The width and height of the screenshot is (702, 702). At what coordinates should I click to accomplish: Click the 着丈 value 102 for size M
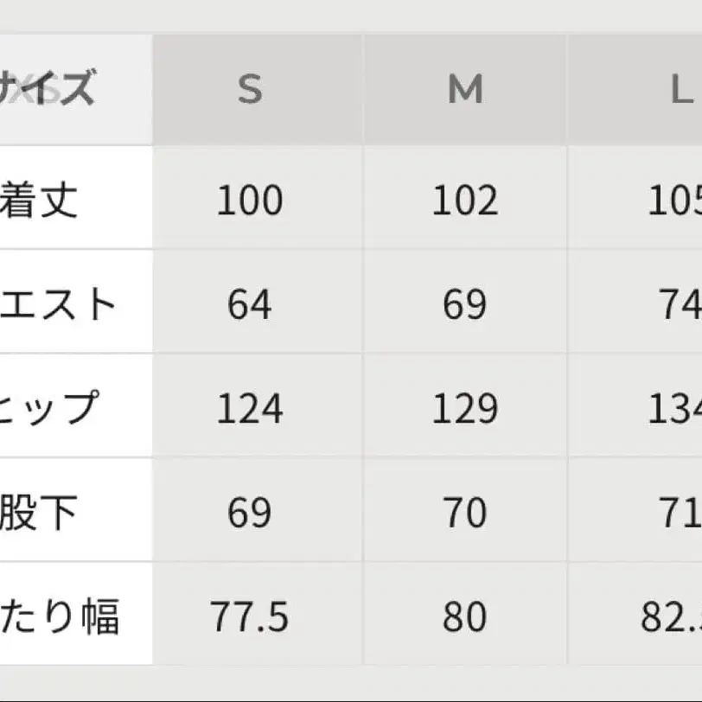[465, 201]
